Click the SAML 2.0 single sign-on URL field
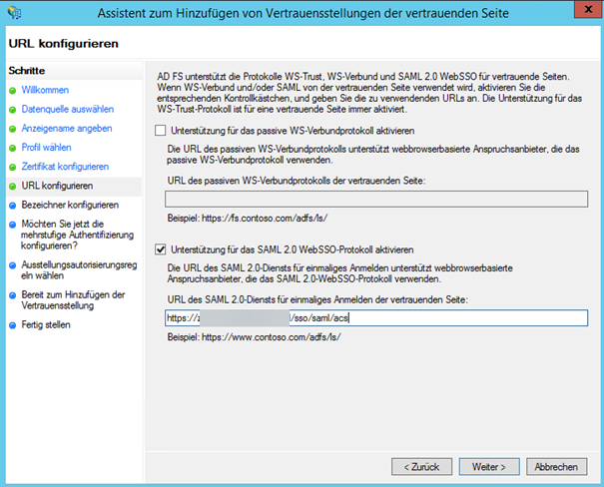The image size is (604, 487). point(376,318)
